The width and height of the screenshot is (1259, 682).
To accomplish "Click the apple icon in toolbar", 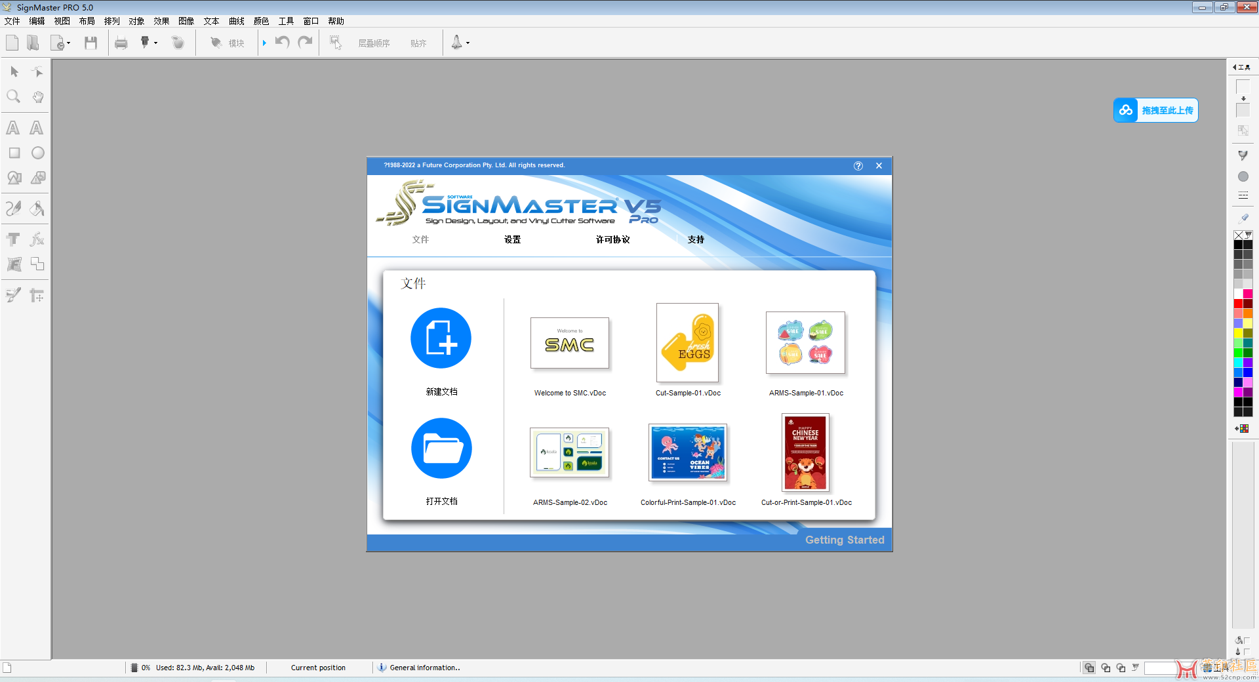I will (178, 43).
